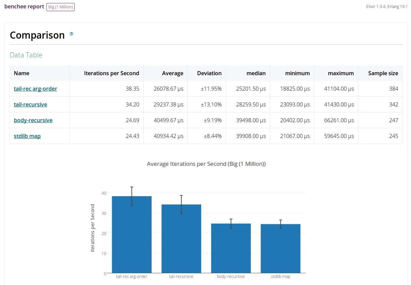Click the body-recursive chart bar

pos(231,248)
